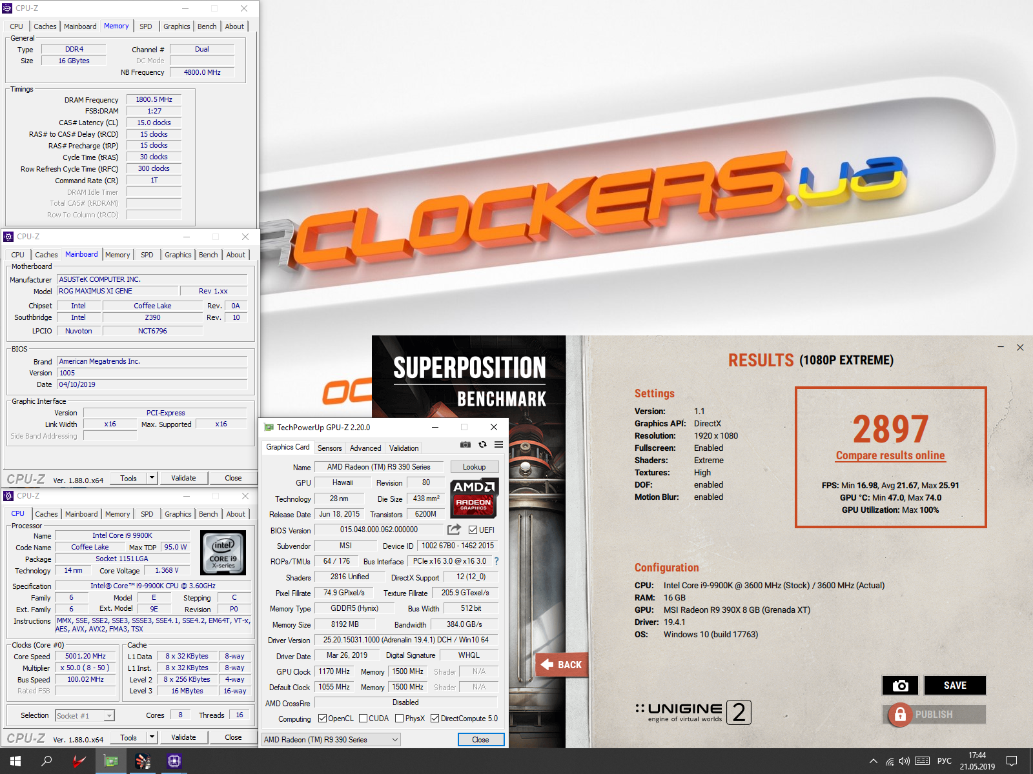
Task: Click the GPU-Z refresh arrows icon
Action: (x=482, y=444)
